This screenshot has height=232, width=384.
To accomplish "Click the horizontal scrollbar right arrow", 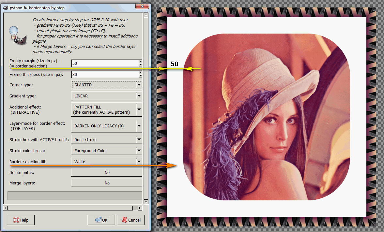I will (140, 208).
